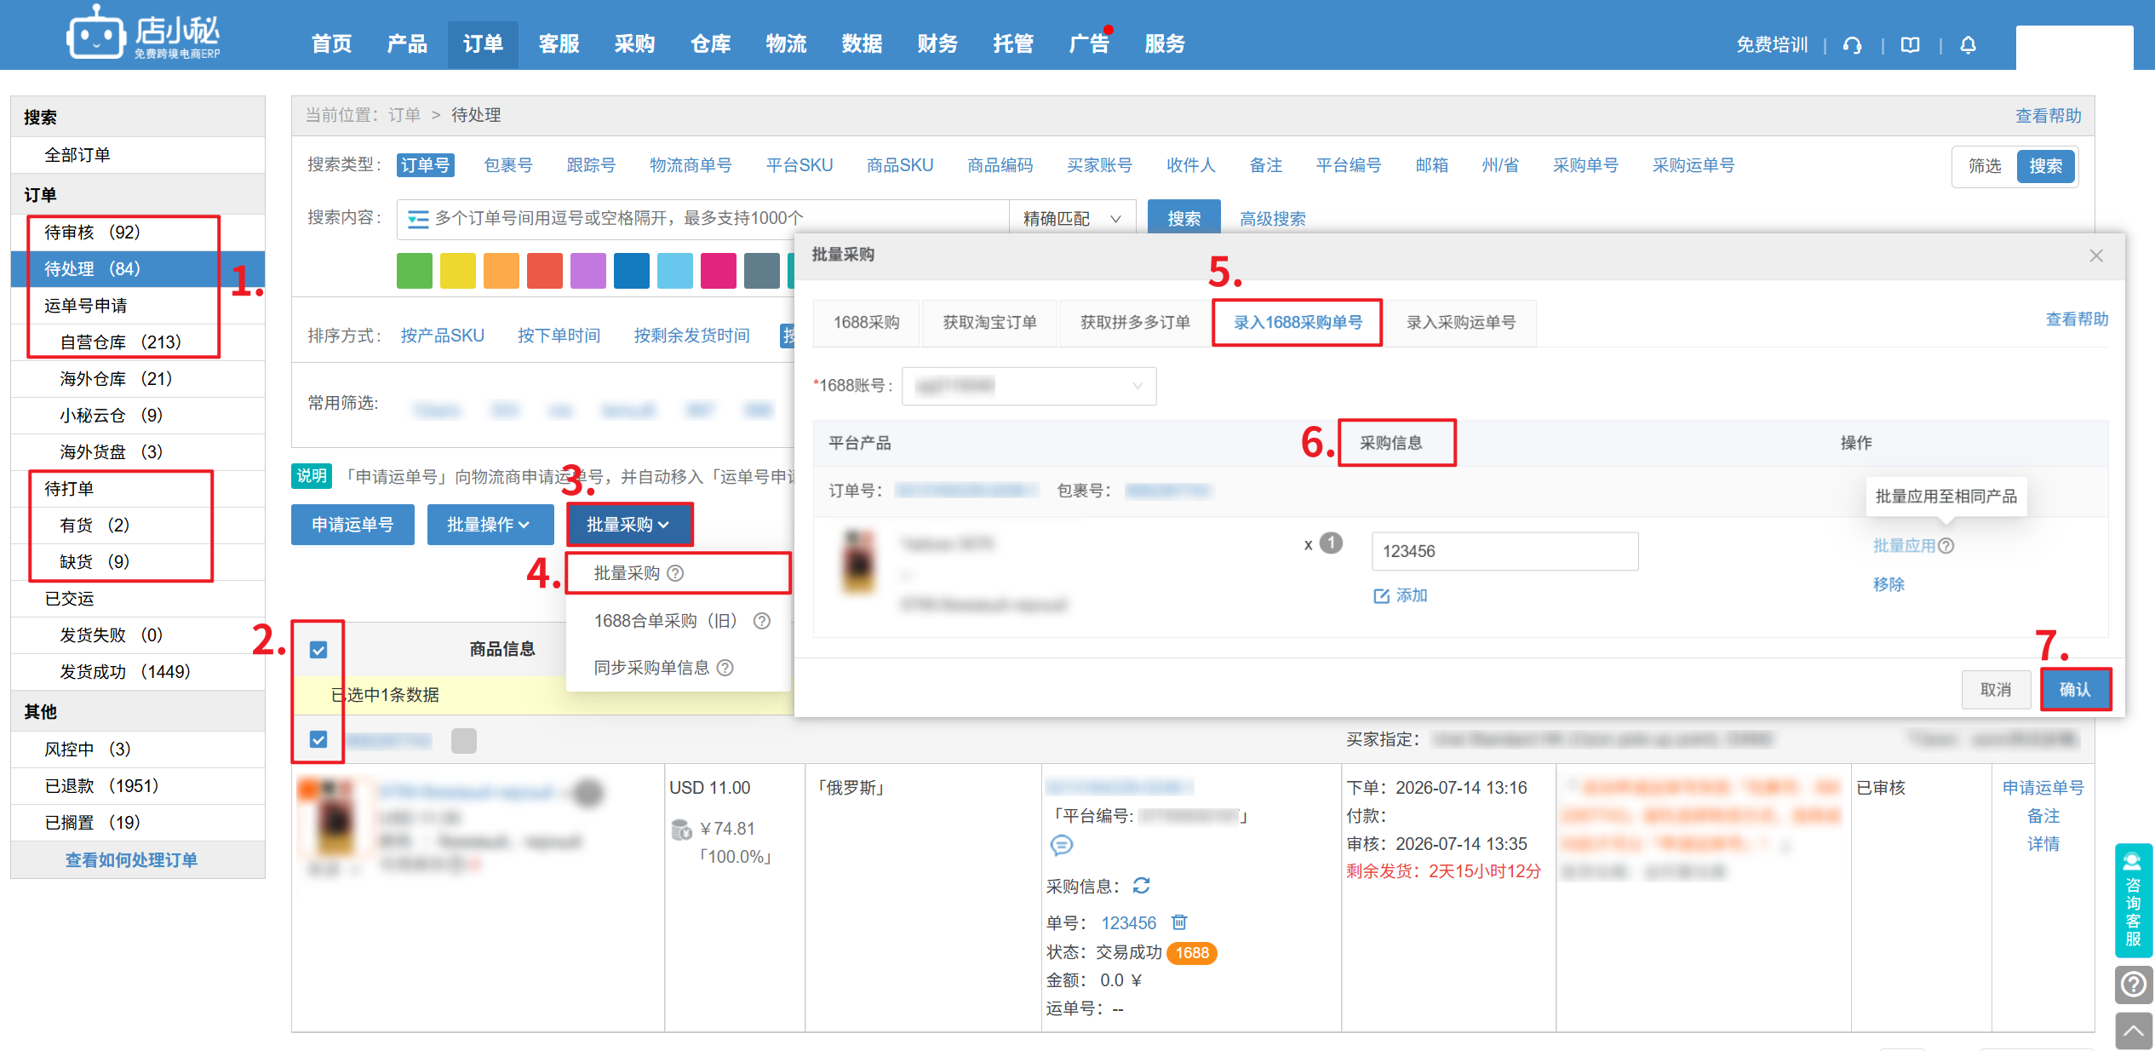2155x1051 pixels.
Task: Switch to the 获取淘宝订单 tab
Action: point(989,323)
